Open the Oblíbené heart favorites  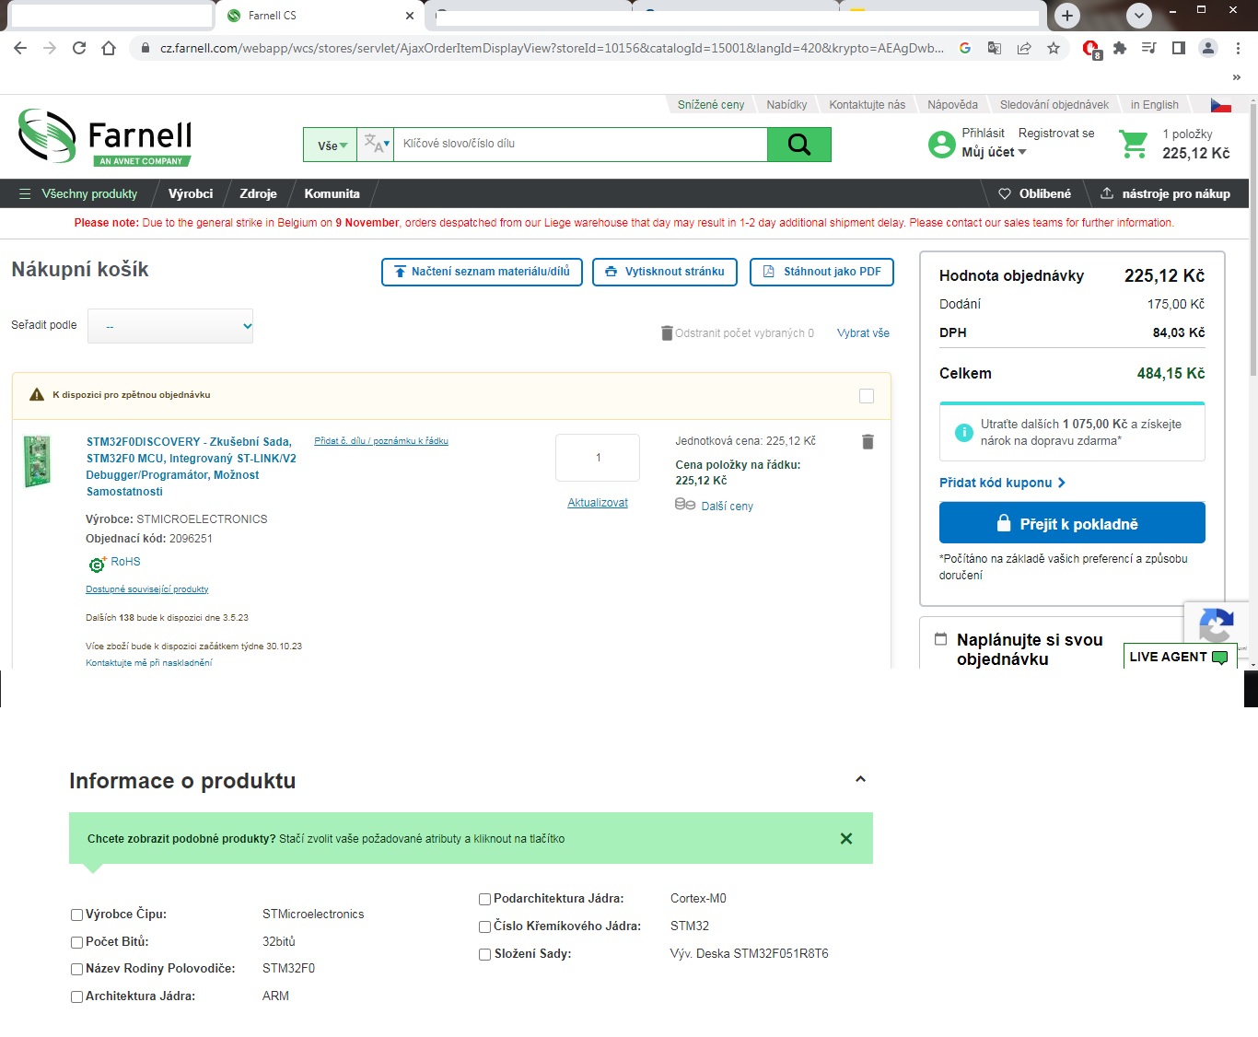pyautogui.click(x=1034, y=193)
